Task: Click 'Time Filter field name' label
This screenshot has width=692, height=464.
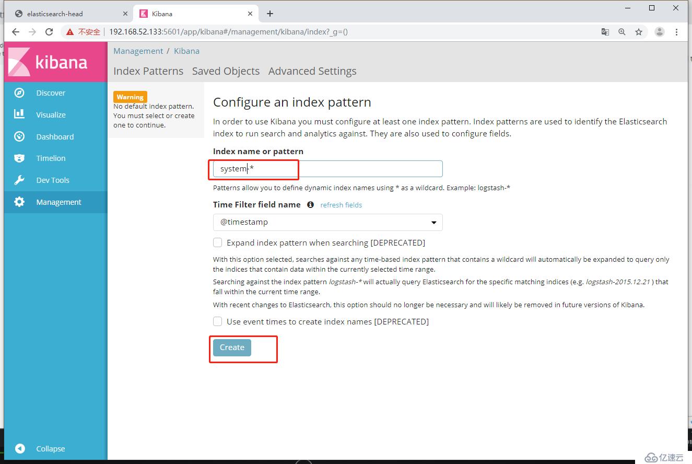Action: tap(257, 204)
